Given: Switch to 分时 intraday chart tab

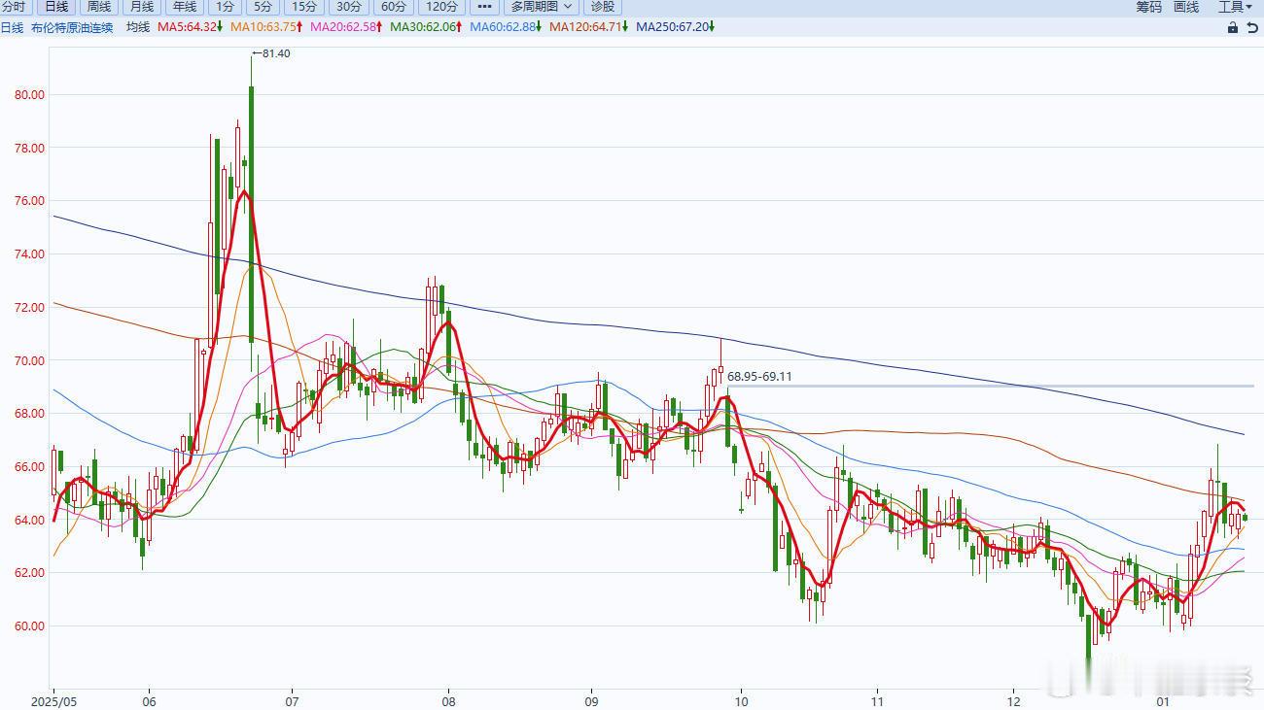Looking at the screenshot, I should click(x=14, y=6).
